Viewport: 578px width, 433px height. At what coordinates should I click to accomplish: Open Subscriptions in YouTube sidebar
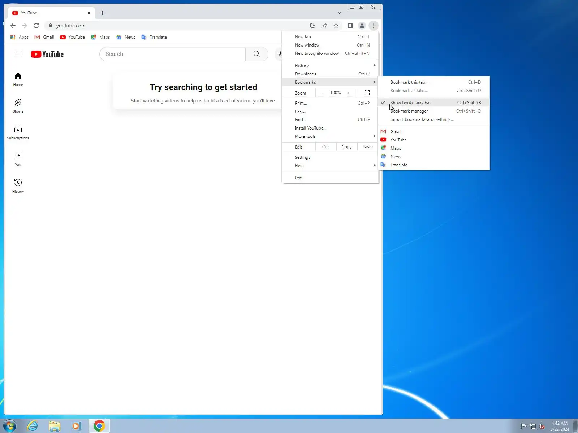[x=18, y=133]
